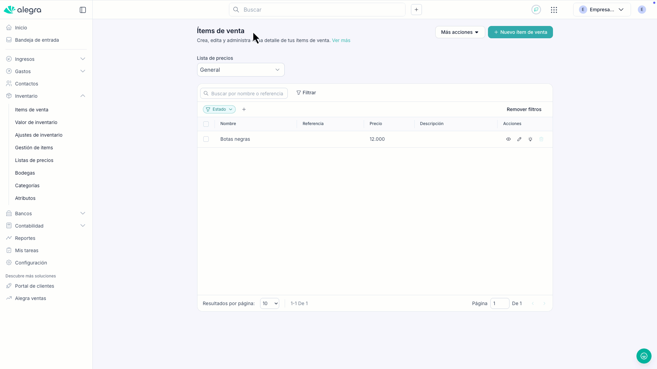Open Categorías in sidebar

(x=27, y=186)
